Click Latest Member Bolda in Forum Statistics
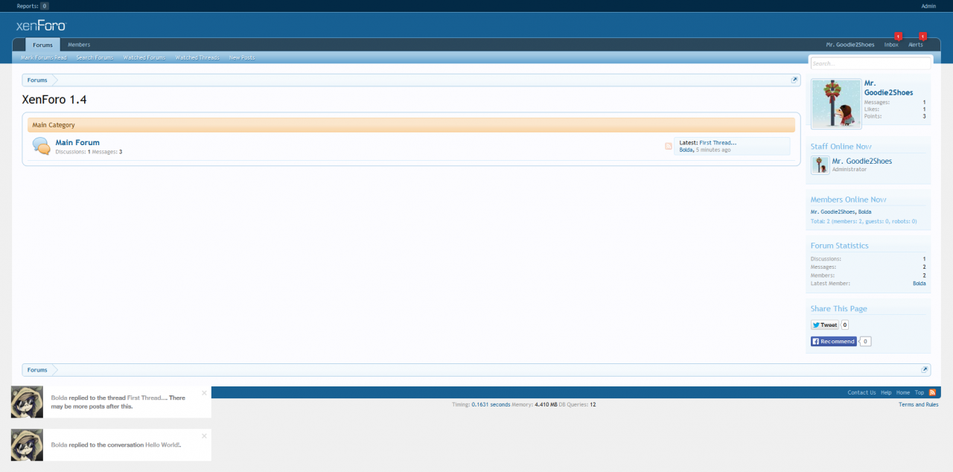This screenshot has width=953, height=472. [919, 284]
